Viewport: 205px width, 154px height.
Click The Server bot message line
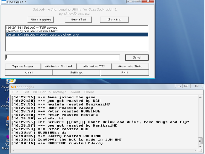point(100,122)
